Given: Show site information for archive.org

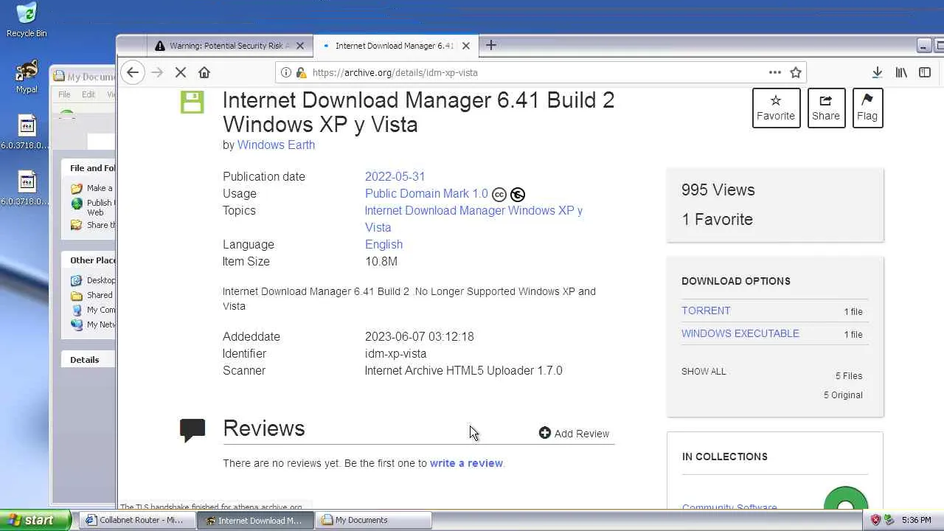Looking at the screenshot, I should pyautogui.click(x=286, y=72).
